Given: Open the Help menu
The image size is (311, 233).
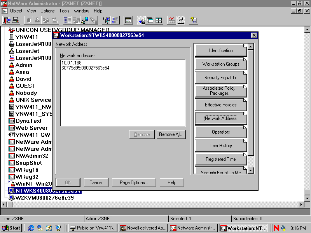Looking at the screenshot, I should [x=98, y=11].
